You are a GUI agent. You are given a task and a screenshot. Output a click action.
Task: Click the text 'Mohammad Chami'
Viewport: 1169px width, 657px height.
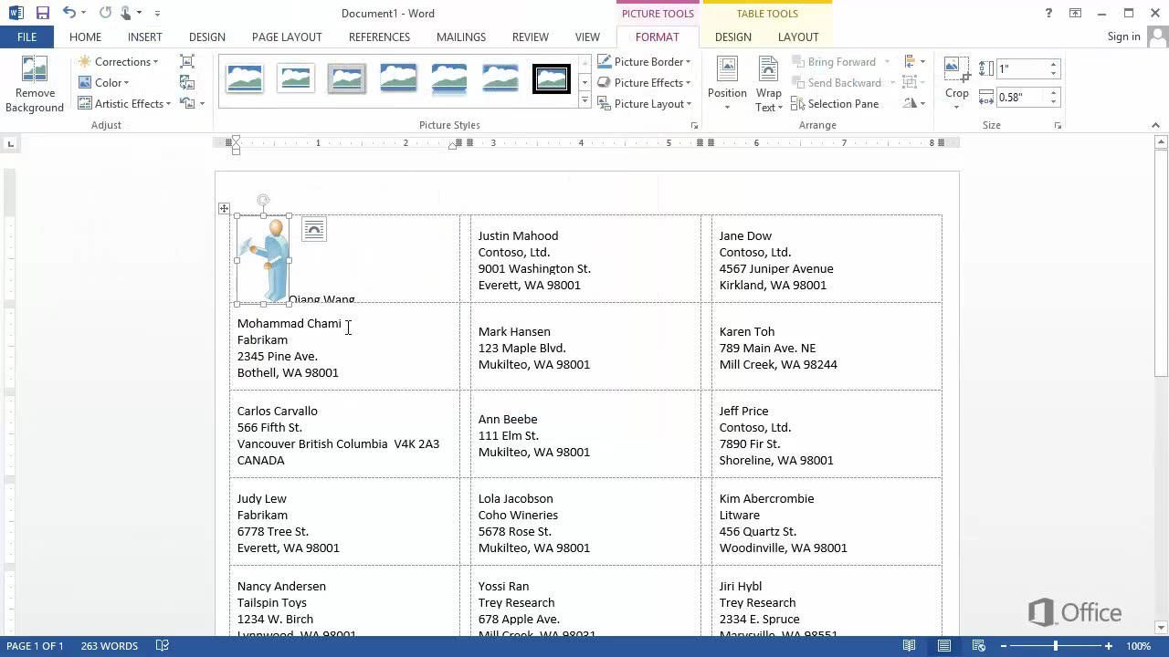click(289, 323)
